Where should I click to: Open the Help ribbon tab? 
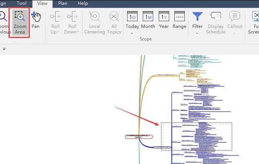pos(83,3)
